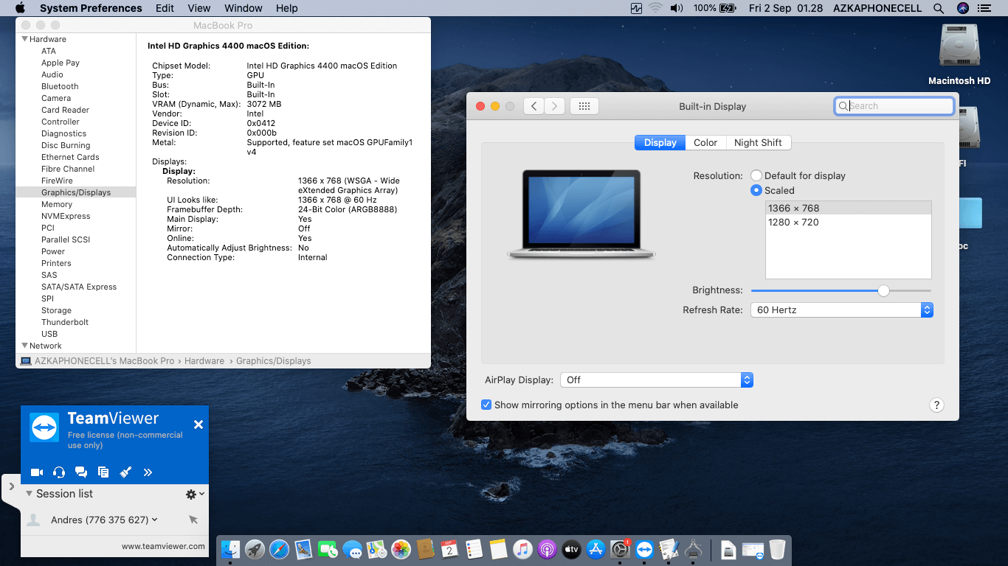Click the Help question mark button
Screen dimensions: 1008x566
[x=936, y=405]
